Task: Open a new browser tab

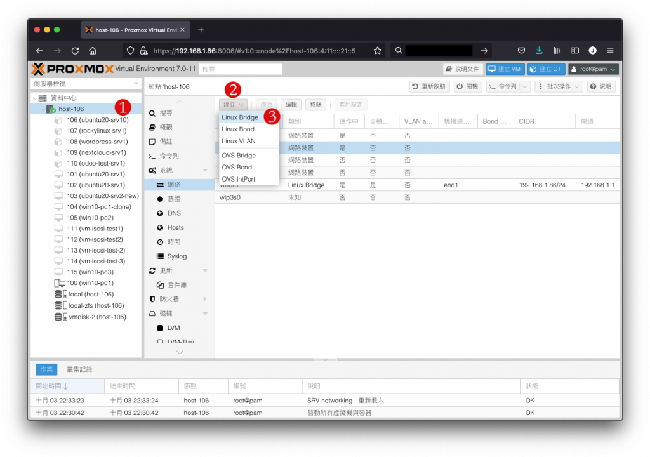Action: point(201,30)
